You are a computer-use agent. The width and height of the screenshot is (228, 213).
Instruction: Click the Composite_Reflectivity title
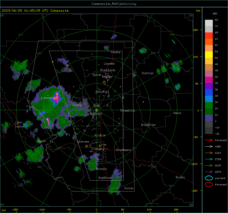[114, 4]
